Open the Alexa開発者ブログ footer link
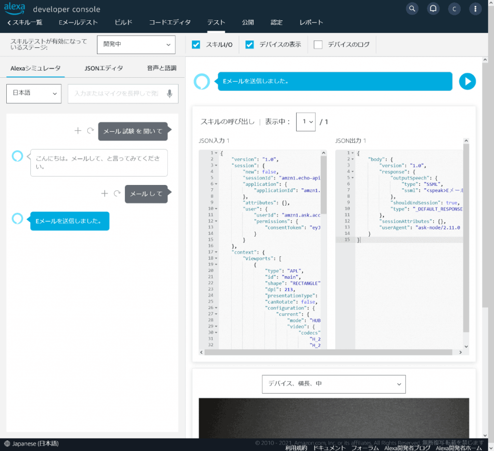Image resolution: width=494 pixels, height=451 pixels. pyautogui.click(x=407, y=448)
